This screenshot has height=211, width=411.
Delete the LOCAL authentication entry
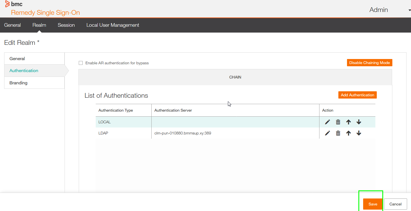338,122
